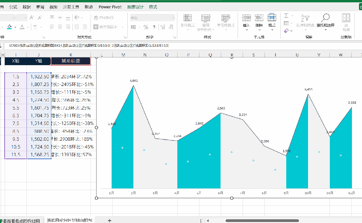Click the accounting number format icon
362x223 pixels.
coord(134,27)
